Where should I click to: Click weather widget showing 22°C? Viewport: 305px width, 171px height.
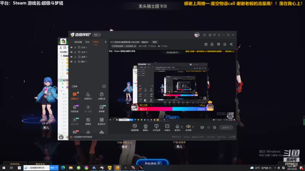click(261, 168)
